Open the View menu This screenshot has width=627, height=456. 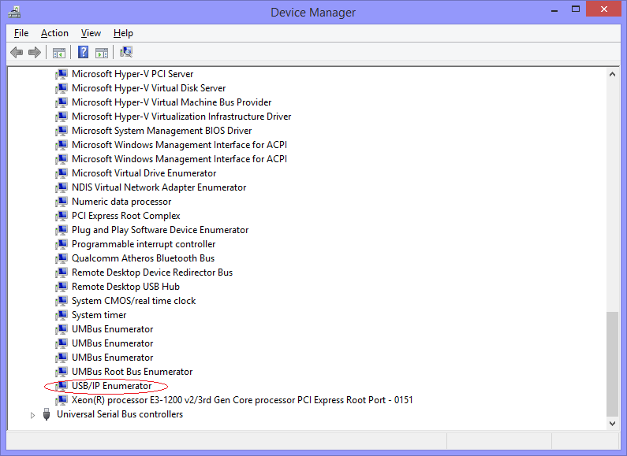tap(91, 33)
